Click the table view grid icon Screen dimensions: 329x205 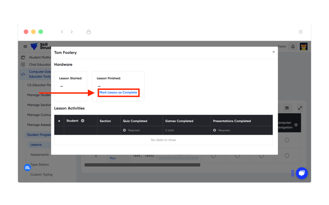[287, 108]
